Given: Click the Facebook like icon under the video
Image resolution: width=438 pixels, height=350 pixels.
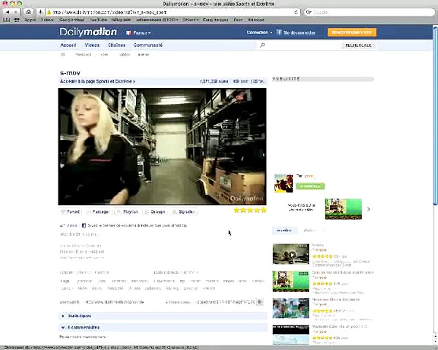Looking at the screenshot, I should [84, 225].
